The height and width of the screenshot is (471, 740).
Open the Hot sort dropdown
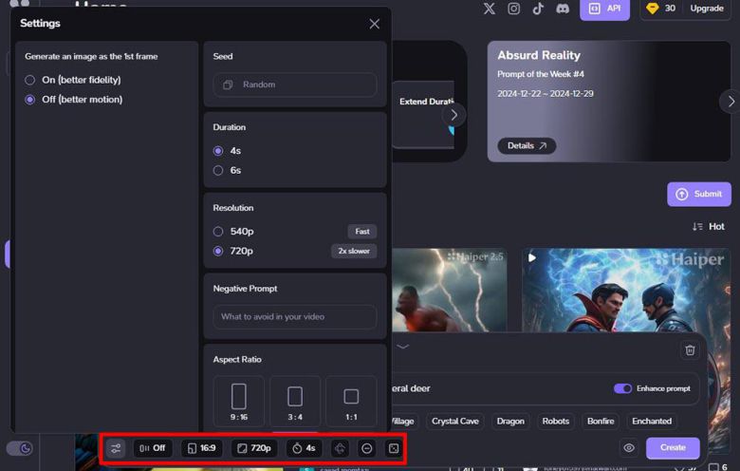click(x=709, y=226)
